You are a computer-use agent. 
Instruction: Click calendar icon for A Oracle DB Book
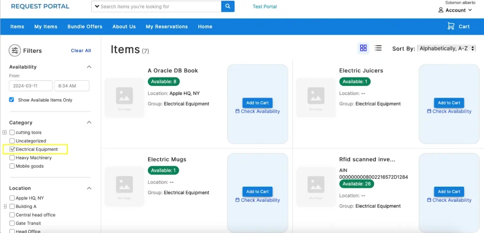click(237, 111)
